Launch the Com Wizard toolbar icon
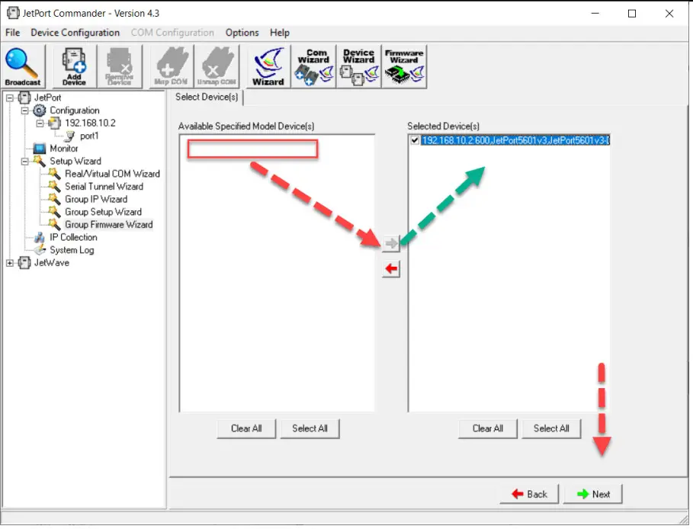 (313, 66)
